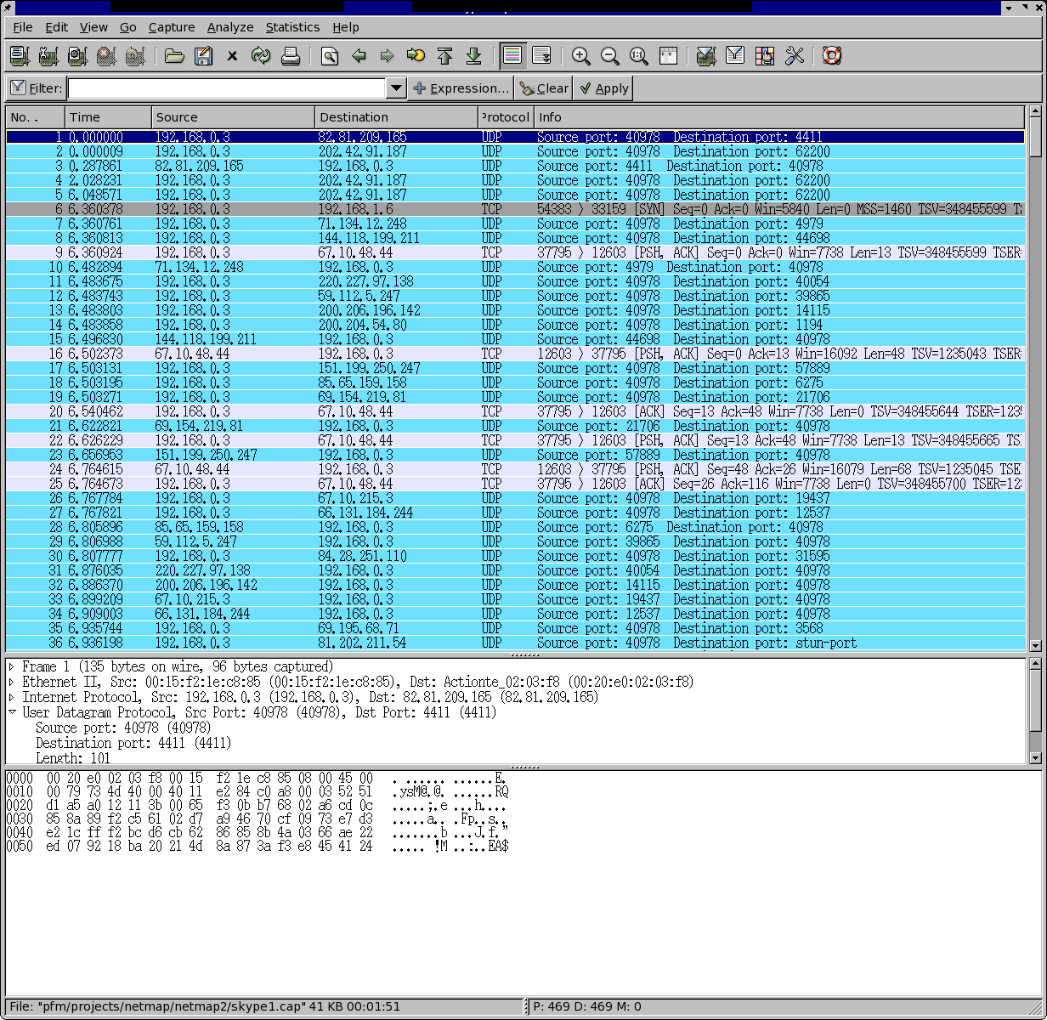Collapse the User Datagram Protocol node
Image resolution: width=1047 pixels, height=1020 pixels.
(12, 713)
